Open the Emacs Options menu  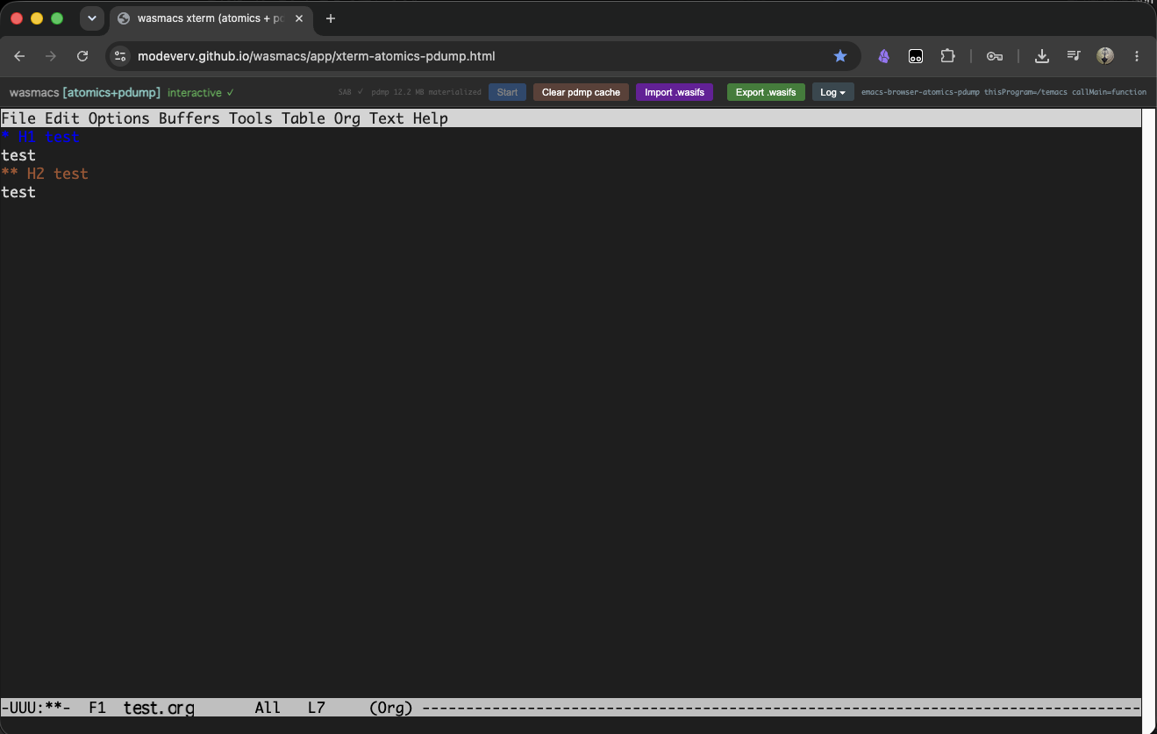[119, 118]
